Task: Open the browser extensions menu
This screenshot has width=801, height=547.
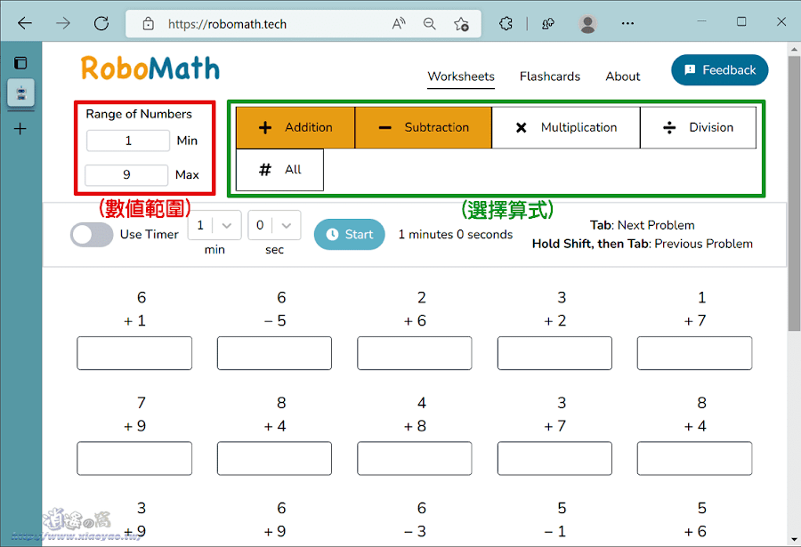Action: point(506,23)
